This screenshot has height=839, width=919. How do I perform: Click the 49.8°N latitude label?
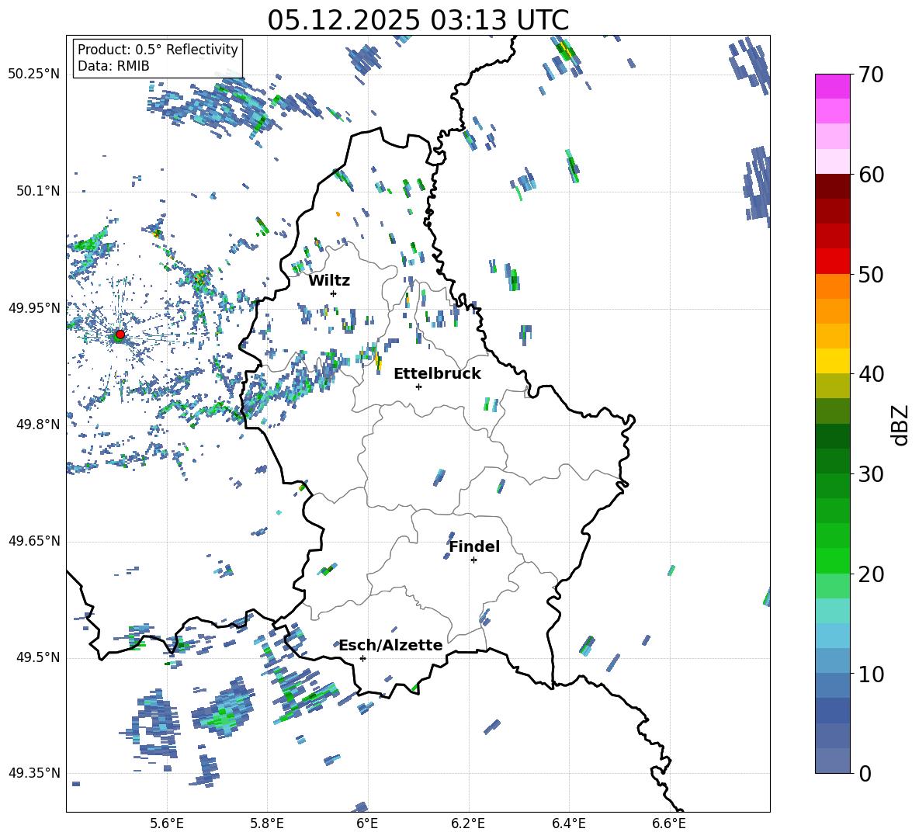pos(37,425)
